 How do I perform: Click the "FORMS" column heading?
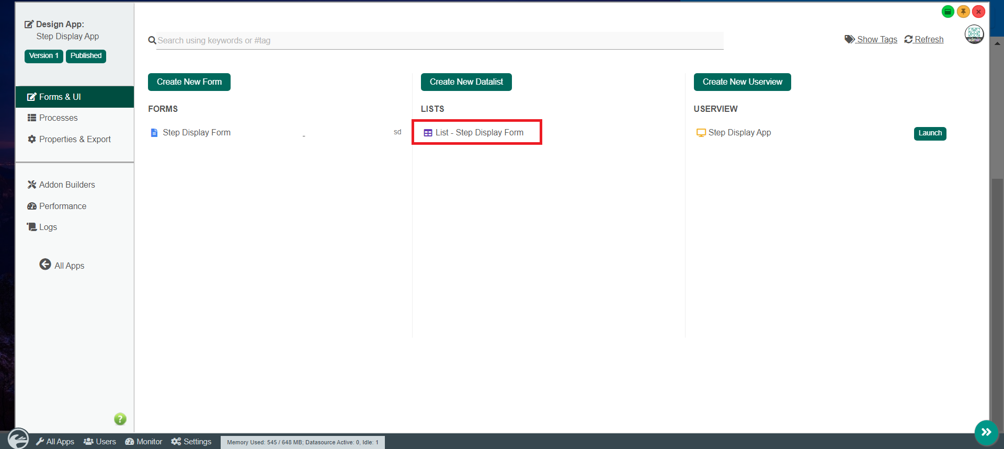[x=163, y=109]
